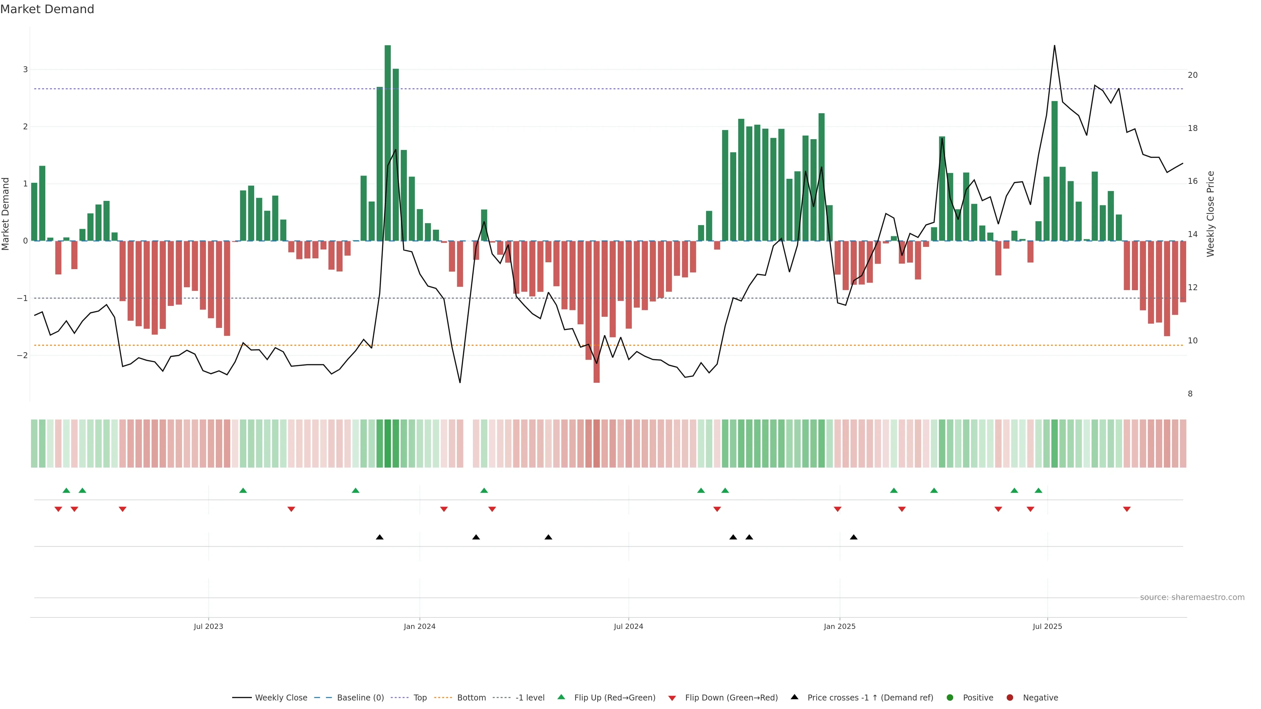The height and width of the screenshot is (709, 1261).
Task: Click the last green flip-up marker before Jul 2025
Action: click(1038, 490)
